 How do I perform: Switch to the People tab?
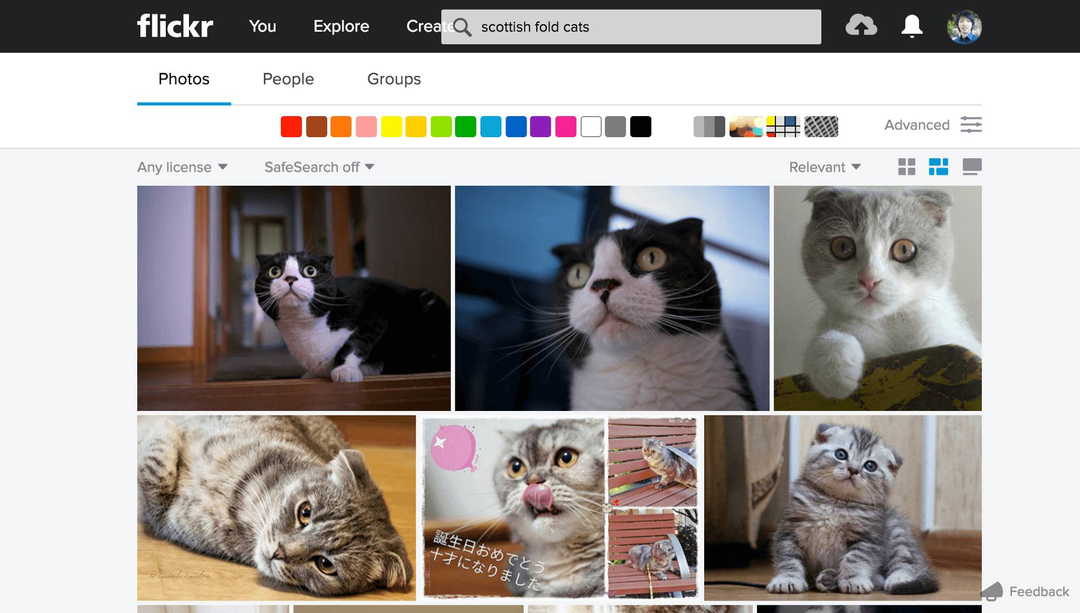[288, 79]
